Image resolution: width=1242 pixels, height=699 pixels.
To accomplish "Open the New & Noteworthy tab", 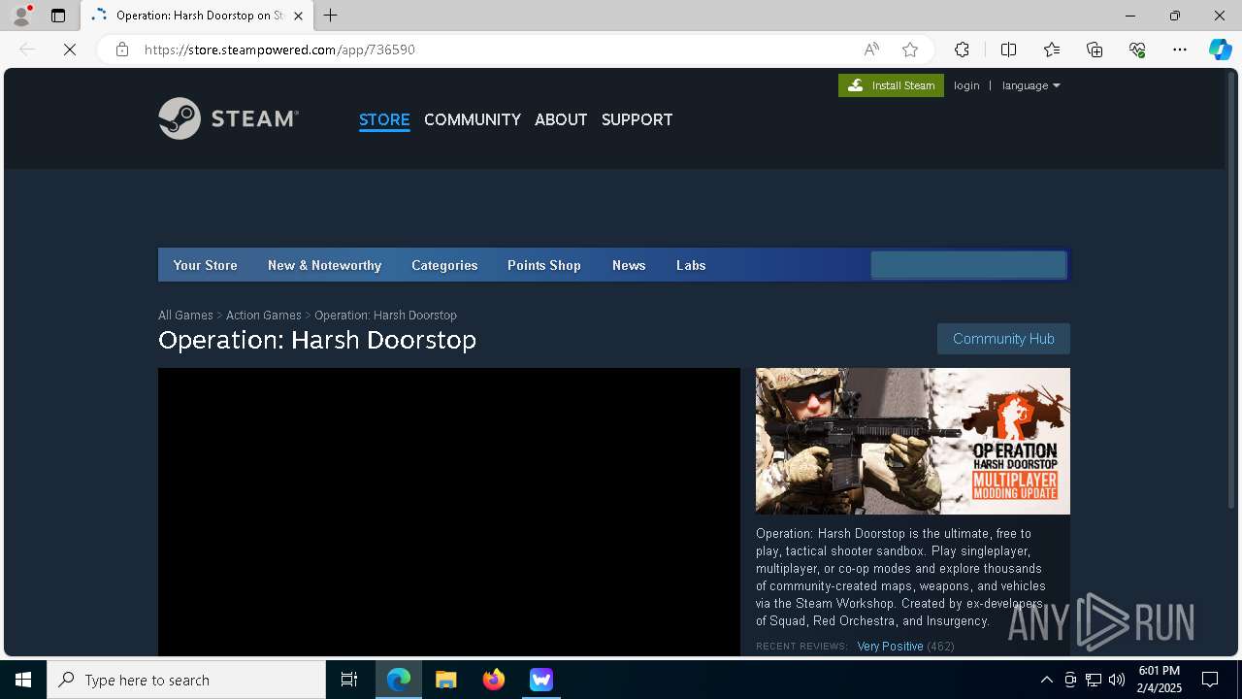I will tap(324, 265).
